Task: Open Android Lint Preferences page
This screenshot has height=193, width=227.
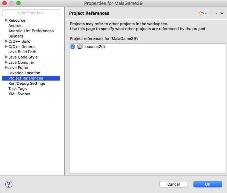Action: (x=31, y=31)
